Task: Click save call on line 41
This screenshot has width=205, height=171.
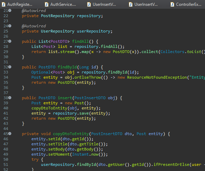Action: [x=84, y=114]
